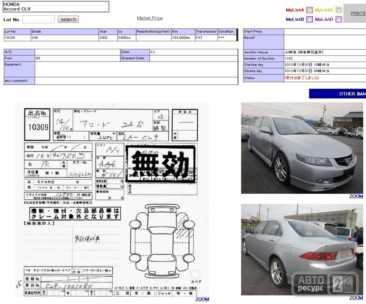
Task: Open the rear view car photo
Action: pyautogui.click(x=302, y=249)
